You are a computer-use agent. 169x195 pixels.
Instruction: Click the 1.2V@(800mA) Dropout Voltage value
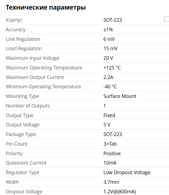tap(120, 192)
